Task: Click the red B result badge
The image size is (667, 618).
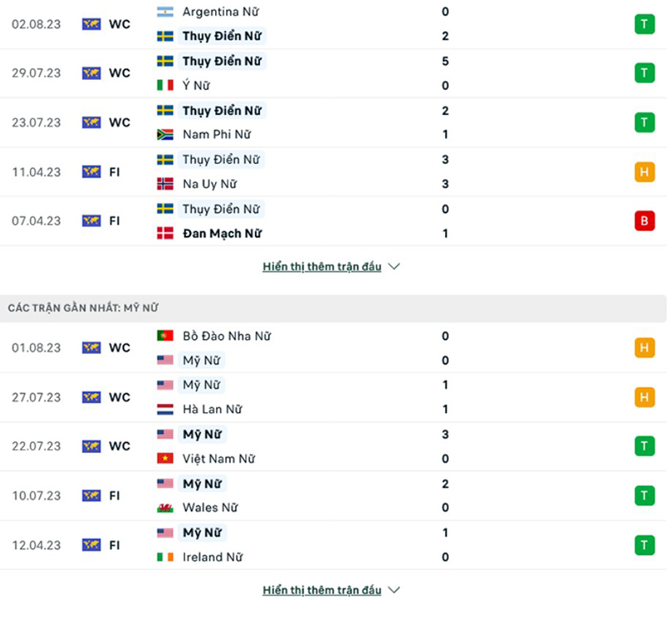Action: (x=644, y=221)
